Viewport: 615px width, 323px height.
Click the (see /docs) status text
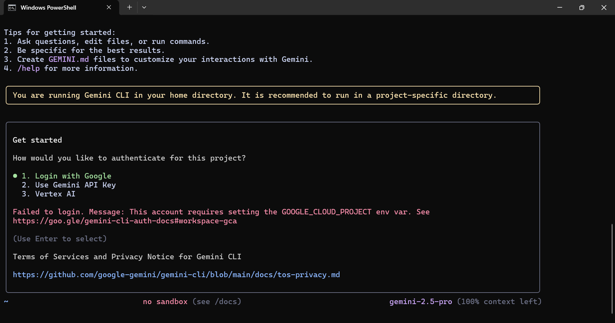point(217,302)
